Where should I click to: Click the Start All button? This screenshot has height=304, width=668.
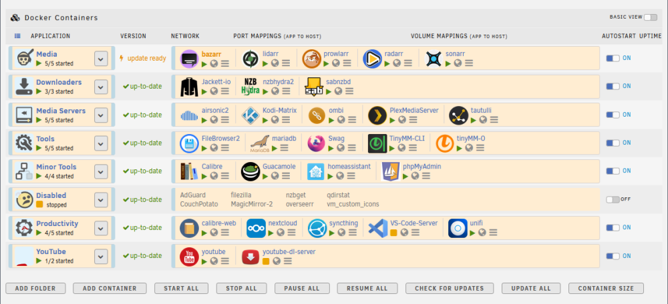pos(182,288)
